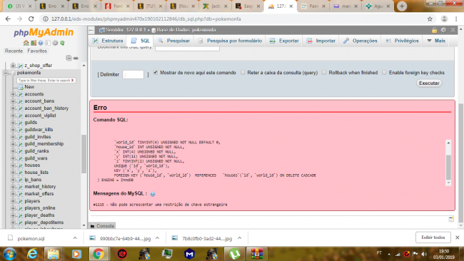The height and width of the screenshot is (261, 464).
Task: Expand the market_offers table node
Action: [x=13, y=194]
